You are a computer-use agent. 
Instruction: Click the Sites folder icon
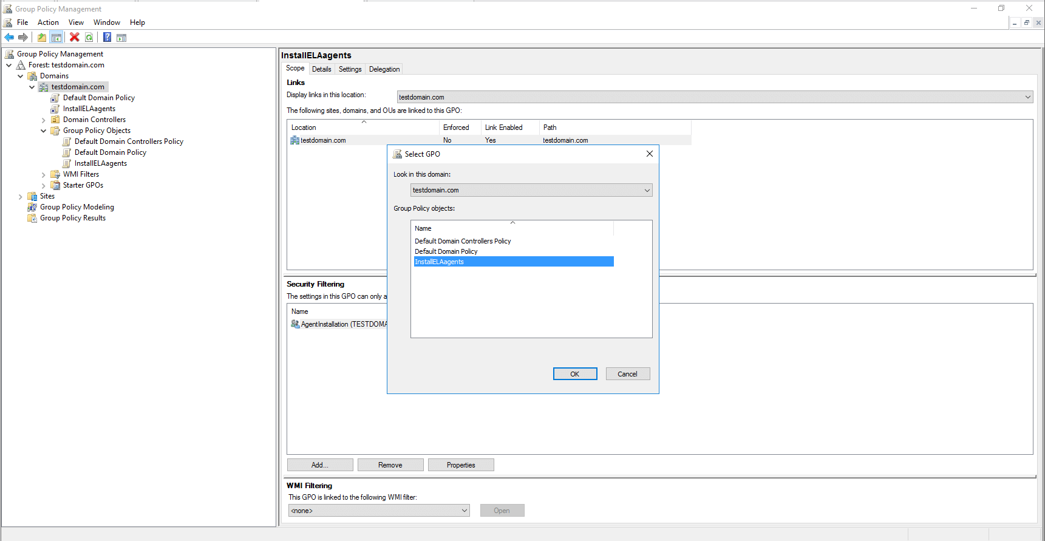pyautogui.click(x=33, y=196)
